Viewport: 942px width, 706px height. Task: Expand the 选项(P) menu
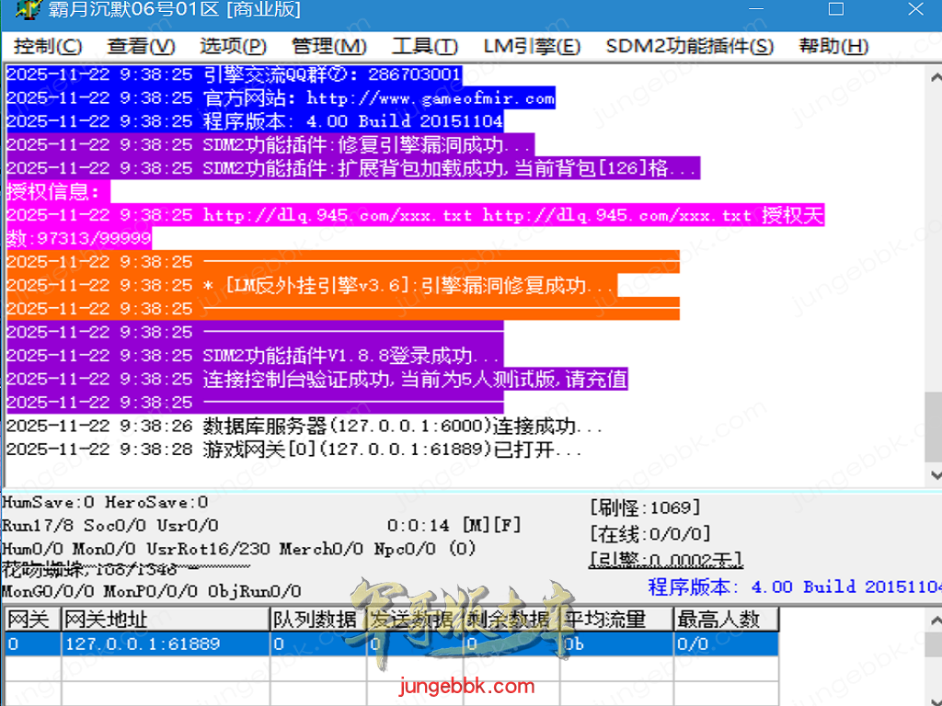[x=233, y=46]
